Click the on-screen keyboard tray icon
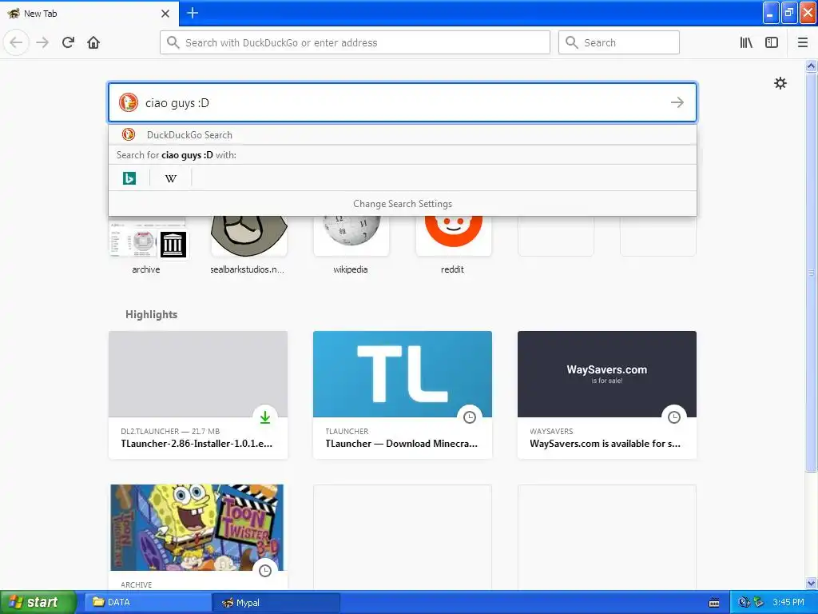818x614 pixels. 714,603
